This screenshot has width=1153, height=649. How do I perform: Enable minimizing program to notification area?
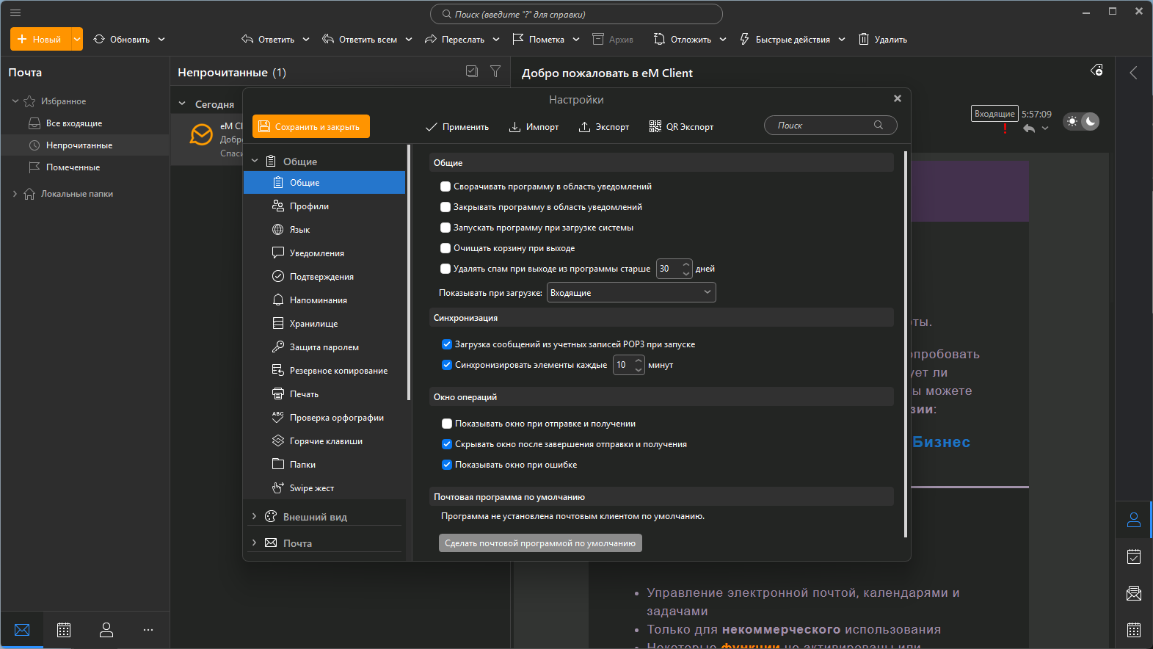[445, 186]
